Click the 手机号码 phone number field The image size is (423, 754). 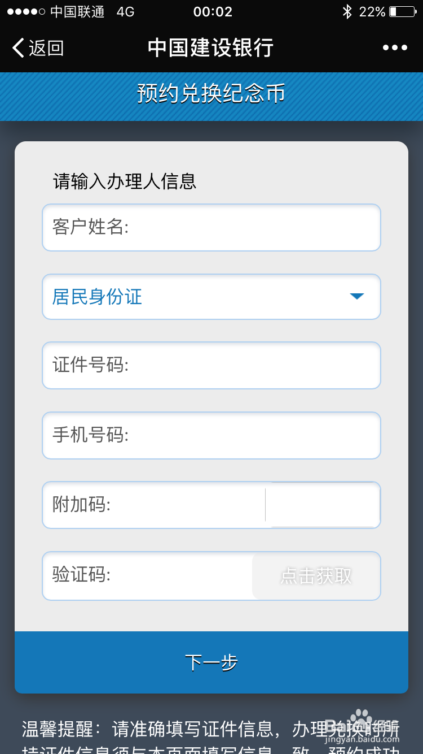tap(211, 435)
